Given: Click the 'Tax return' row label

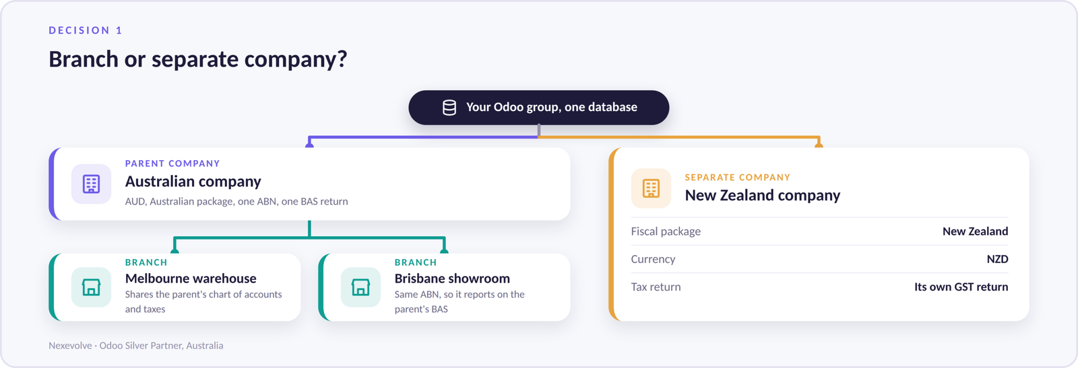Looking at the screenshot, I should pyautogui.click(x=656, y=287).
